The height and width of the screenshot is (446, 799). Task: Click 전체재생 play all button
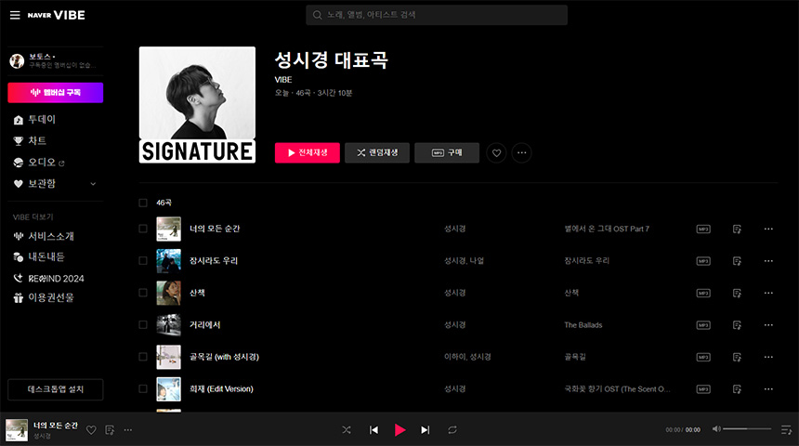click(x=308, y=153)
